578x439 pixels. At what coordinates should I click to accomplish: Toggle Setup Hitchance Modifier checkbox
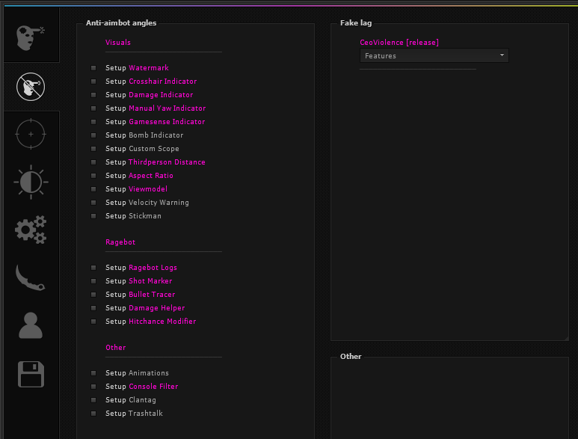coord(93,322)
